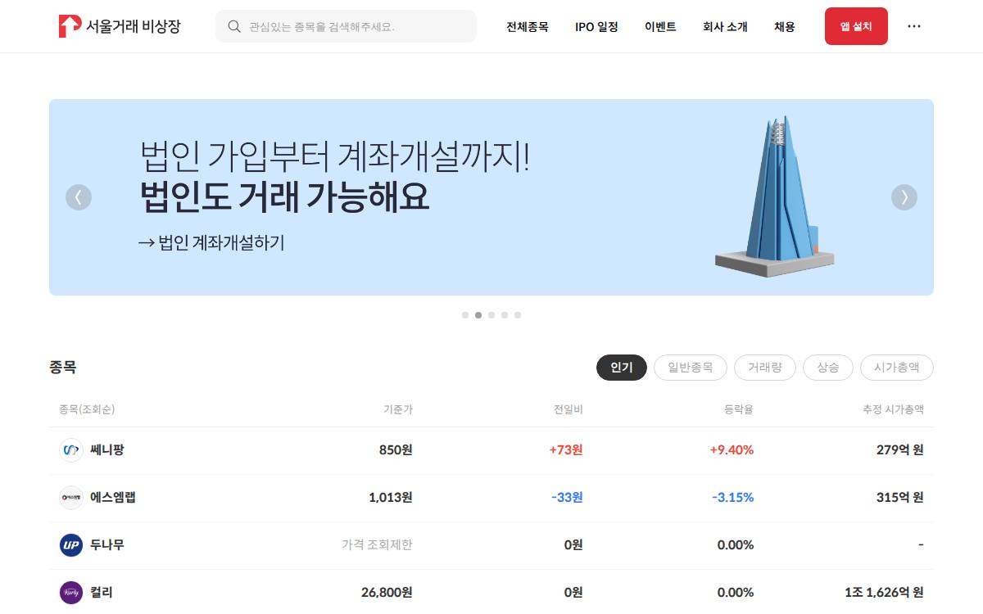This screenshot has height=614, width=983.
Task: Click the 전일비 column header
Action: 569,409
